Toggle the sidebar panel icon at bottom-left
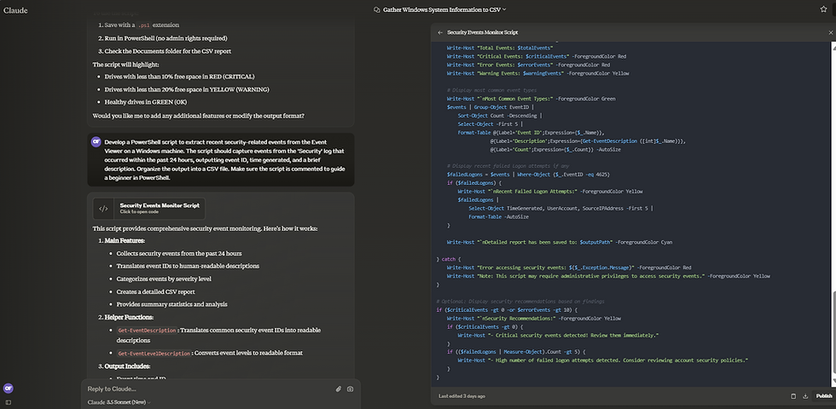The image size is (836, 409). (x=9, y=401)
